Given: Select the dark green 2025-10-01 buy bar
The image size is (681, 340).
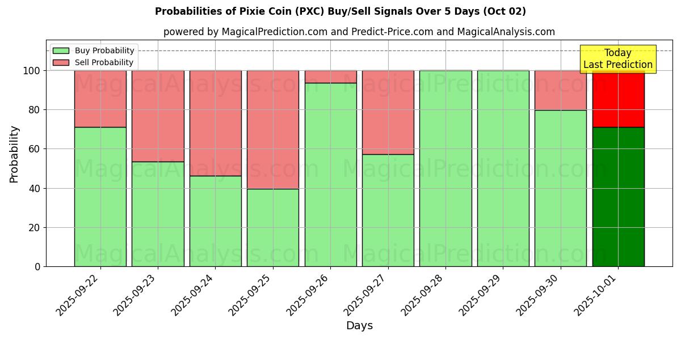Looking at the screenshot, I should (618, 197).
